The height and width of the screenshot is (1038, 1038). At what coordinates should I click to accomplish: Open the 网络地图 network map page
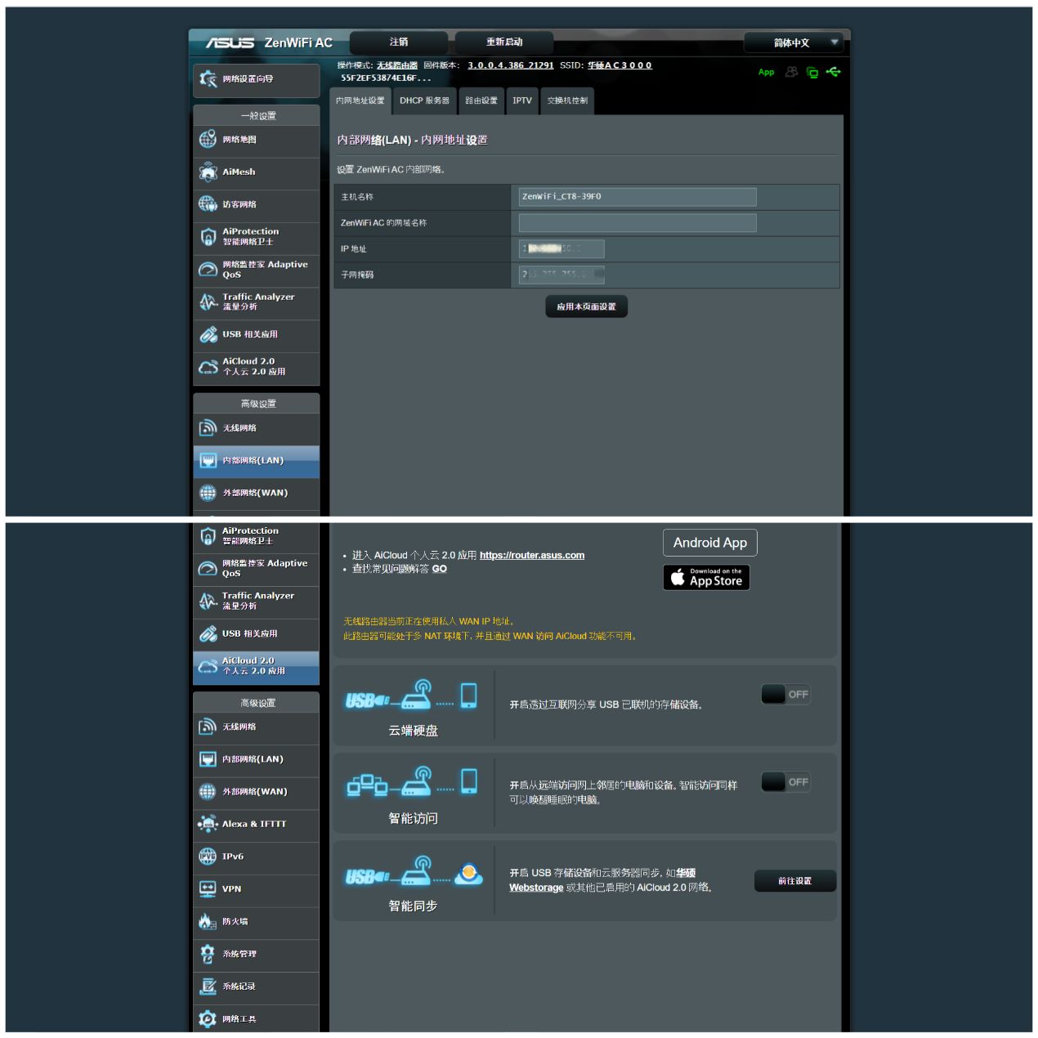257,140
